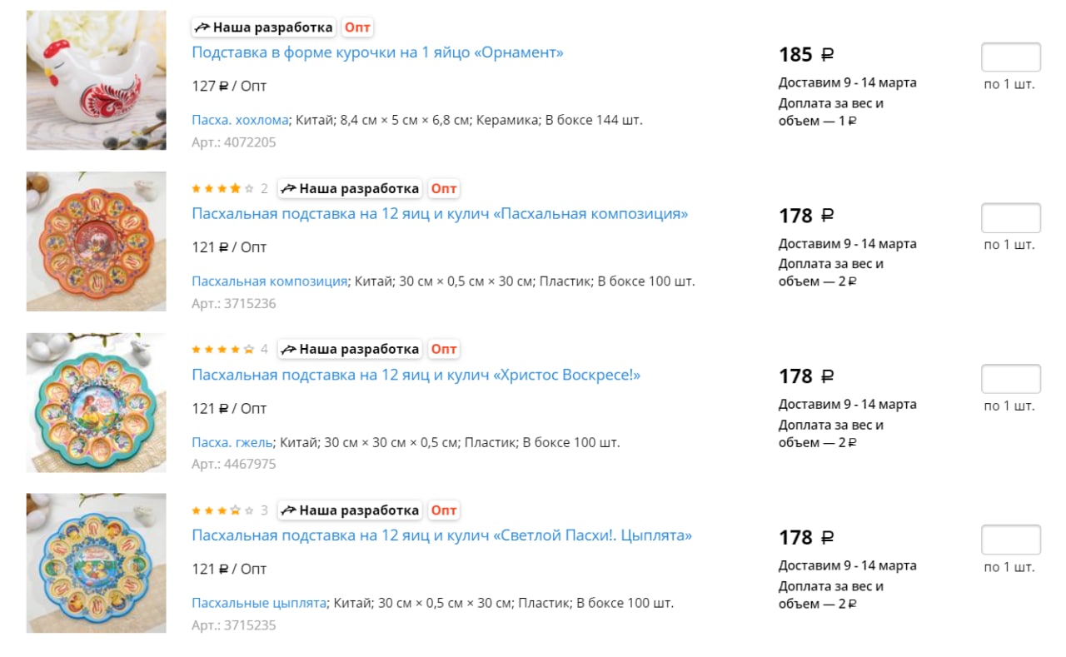The image size is (1066, 657).
Task: Open the «Пасхальные цыплята» collection link
Action: coord(258,603)
